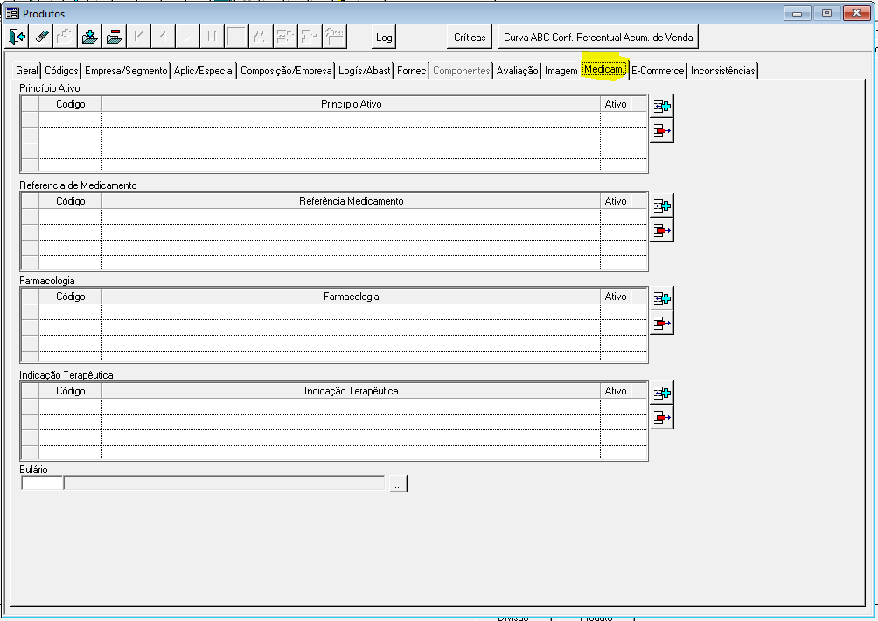Add a row to Princípio Ativo grid

pyautogui.click(x=662, y=106)
